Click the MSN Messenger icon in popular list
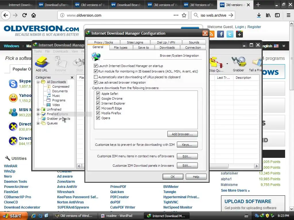 pyautogui.click(x=13, y=112)
